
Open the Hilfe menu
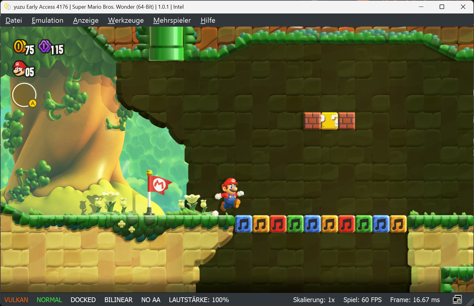(x=208, y=20)
